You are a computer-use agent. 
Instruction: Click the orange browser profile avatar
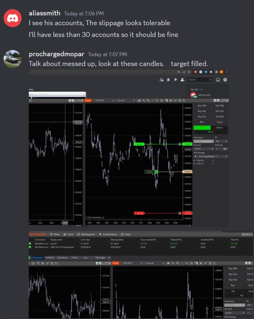(x=221, y=72)
